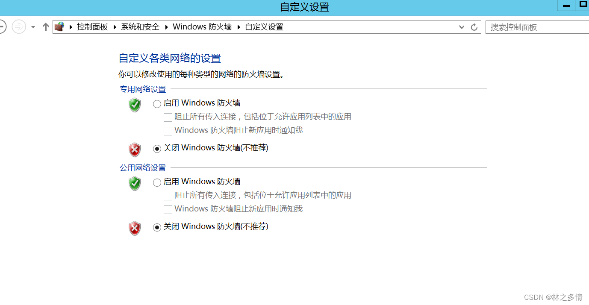Select 关闭 Windows 防火墙 under 专用网络设置

click(157, 149)
